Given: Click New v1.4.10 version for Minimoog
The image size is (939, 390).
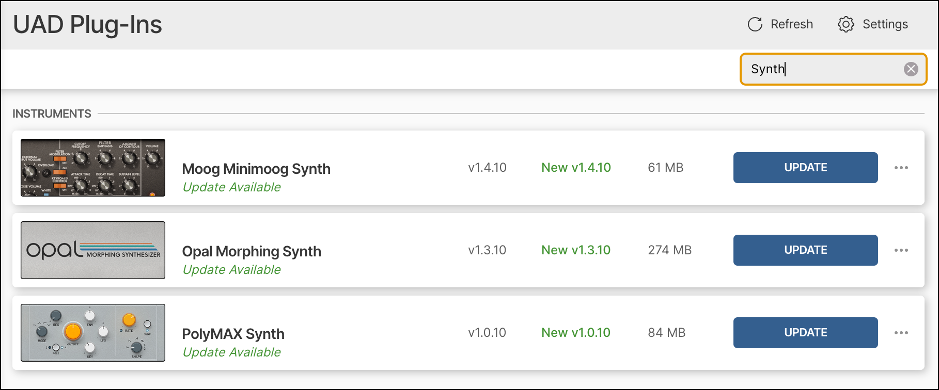Looking at the screenshot, I should [576, 168].
